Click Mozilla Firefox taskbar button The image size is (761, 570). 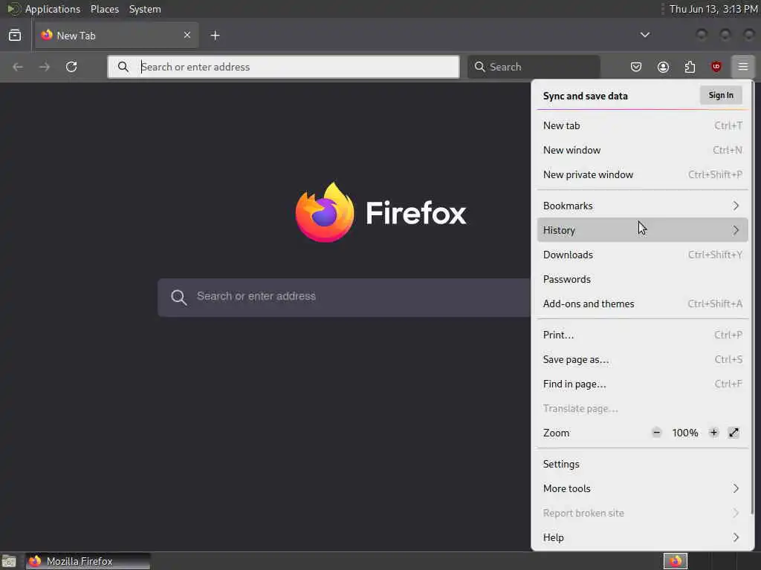[x=88, y=561]
